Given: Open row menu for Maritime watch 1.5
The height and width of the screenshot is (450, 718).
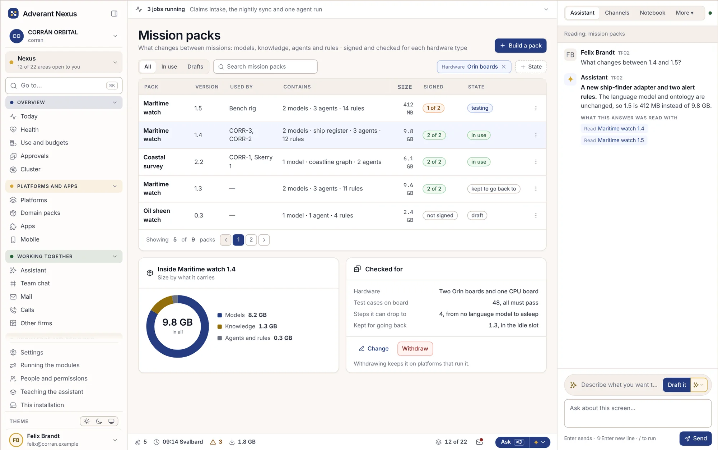Looking at the screenshot, I should pyautogui.click(x=536, y=108).
